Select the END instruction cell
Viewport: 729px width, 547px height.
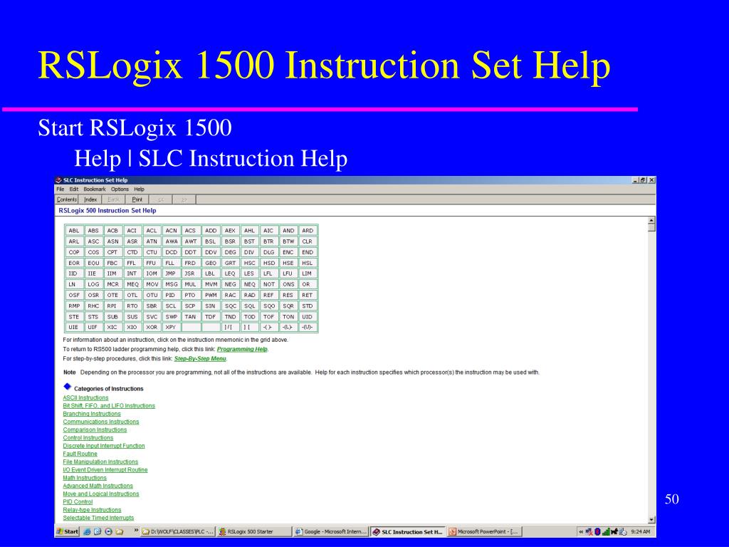click(x=308, y=252)
